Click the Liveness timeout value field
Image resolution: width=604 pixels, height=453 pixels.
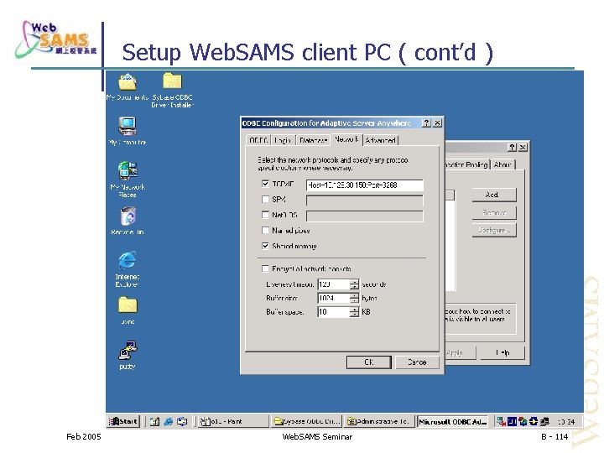[334, 284]
